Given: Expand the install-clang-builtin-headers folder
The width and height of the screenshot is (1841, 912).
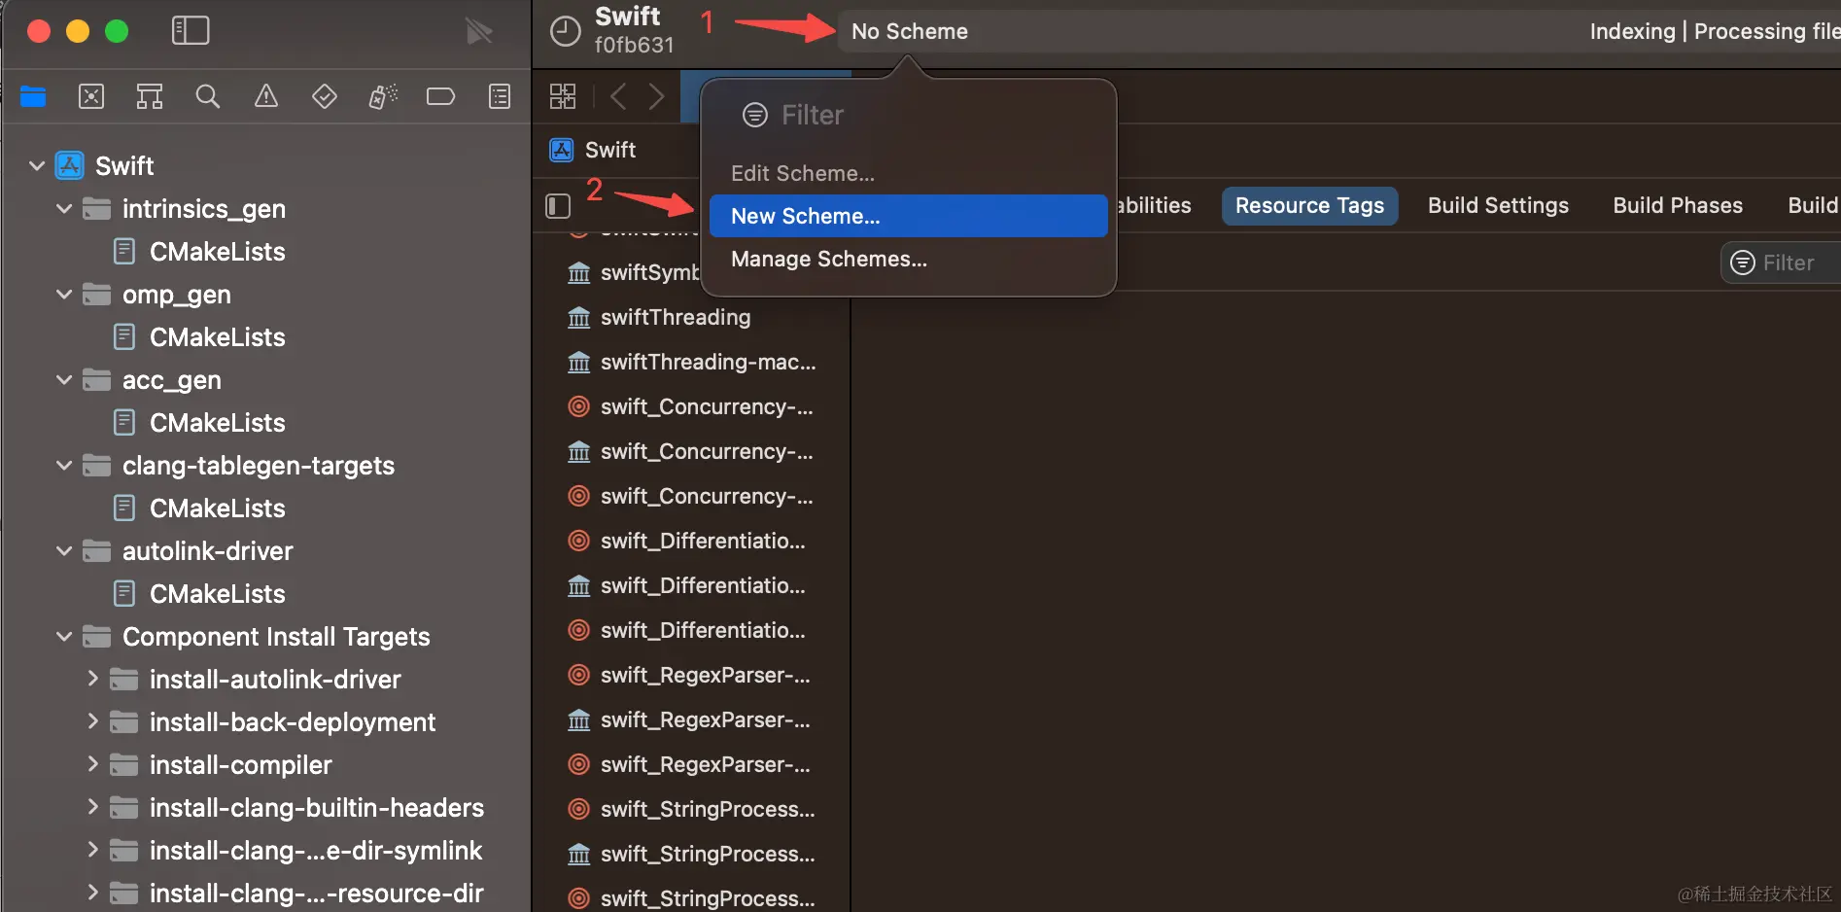Looking at the screenshot, I should coord(92,807).
